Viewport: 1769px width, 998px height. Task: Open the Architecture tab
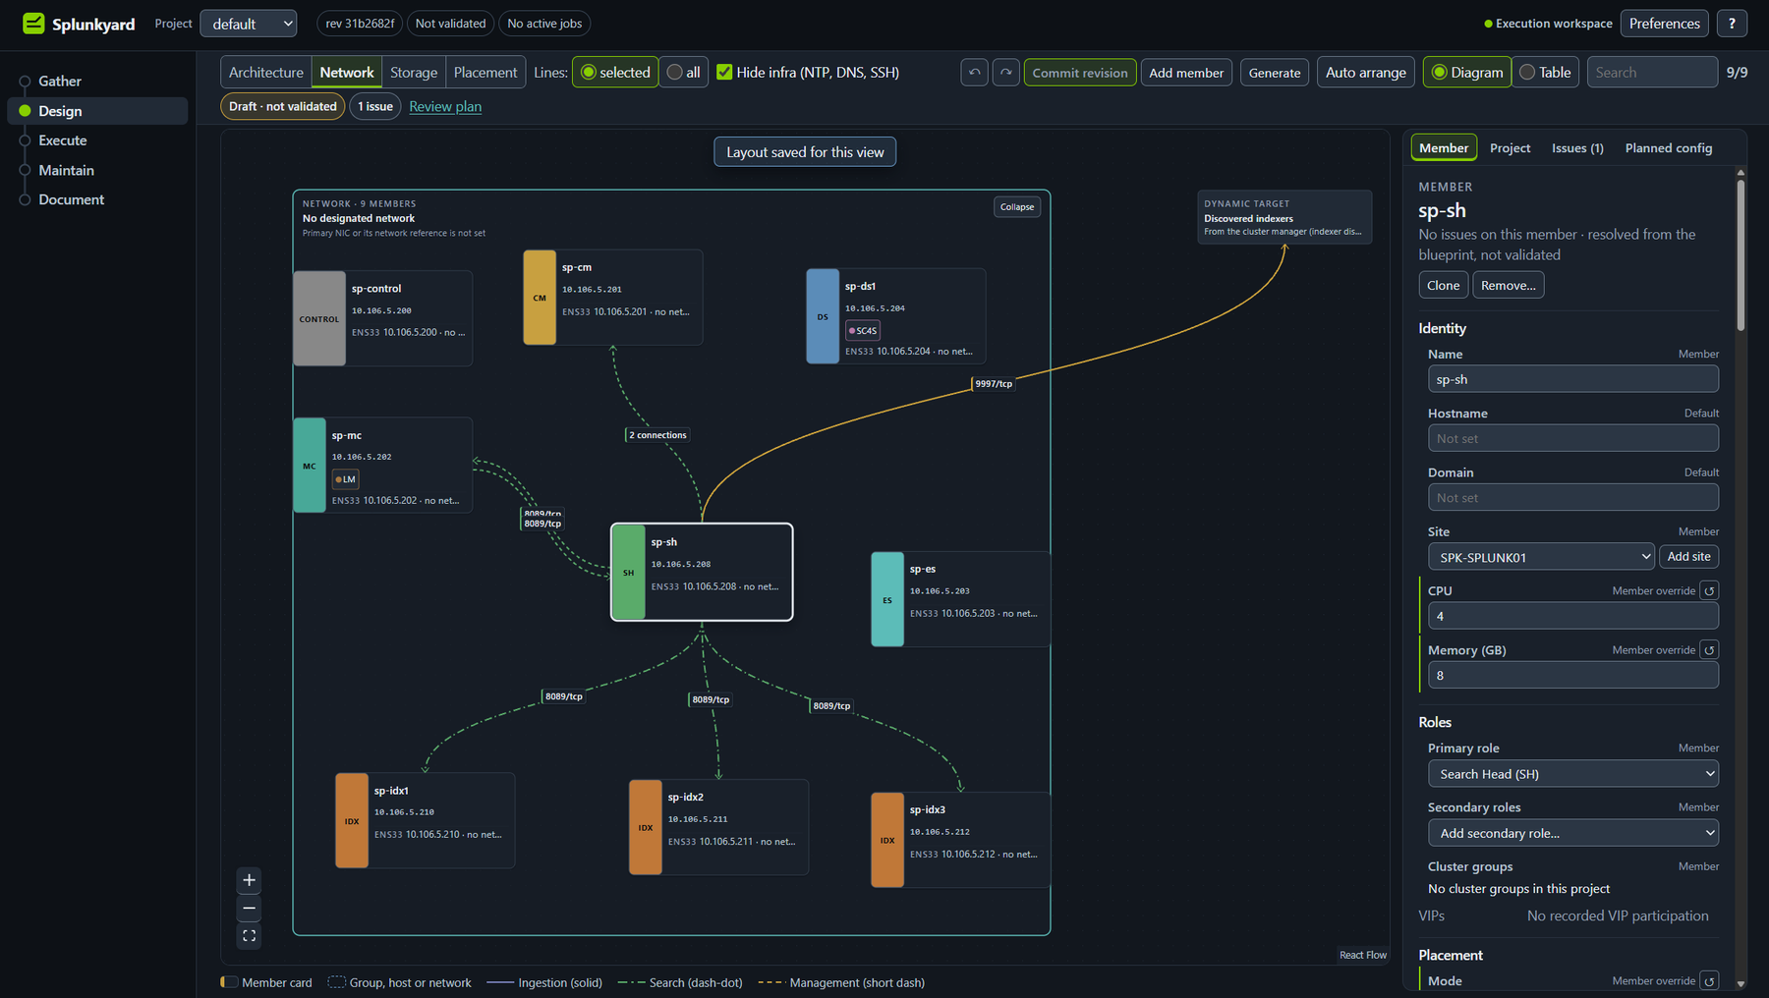click(266, 73)
